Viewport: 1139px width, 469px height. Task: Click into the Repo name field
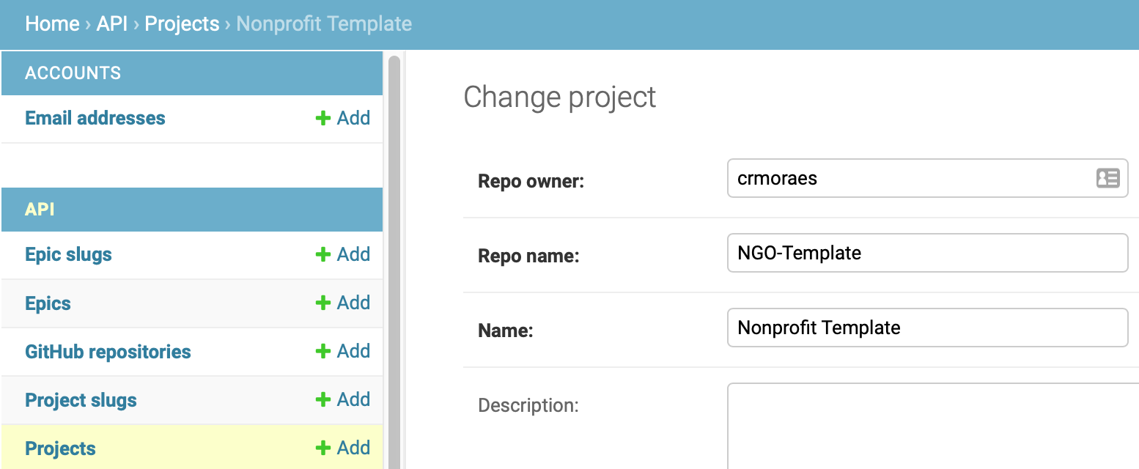tap(927, 253)
